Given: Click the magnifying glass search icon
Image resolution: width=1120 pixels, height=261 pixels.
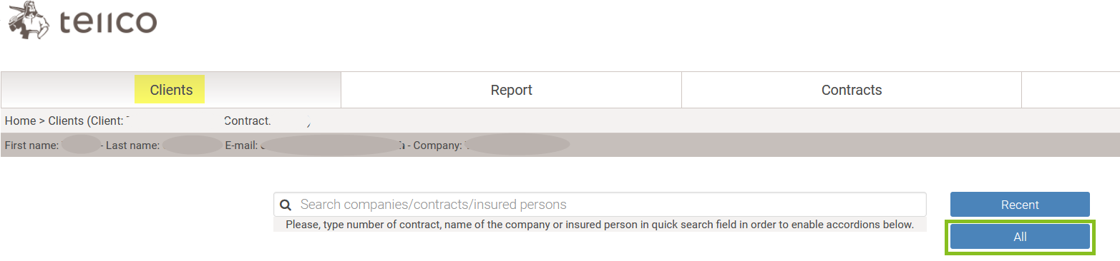Looking at the screenshot, I should 286,205.
